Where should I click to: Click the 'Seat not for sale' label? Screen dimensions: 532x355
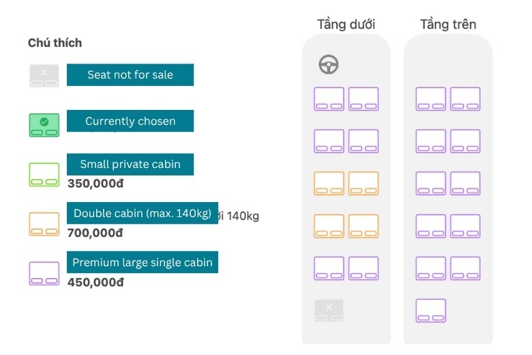(x=130, y=75)
